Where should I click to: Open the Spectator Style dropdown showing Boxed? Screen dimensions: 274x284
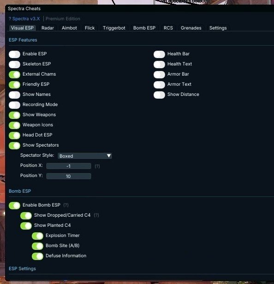(84, 156)
